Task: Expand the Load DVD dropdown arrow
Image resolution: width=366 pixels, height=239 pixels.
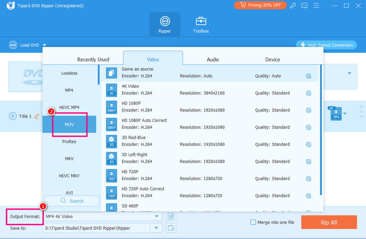Action: pyautogui.click(x=44, y=45)
